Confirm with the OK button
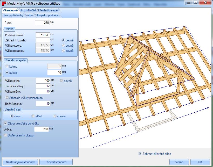 click(200, 162)
